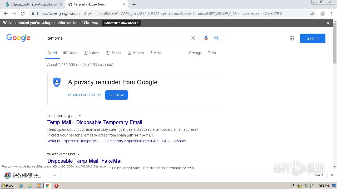Close the tempmail Google Search tab
337x189 pixels.
click(124, 4)
